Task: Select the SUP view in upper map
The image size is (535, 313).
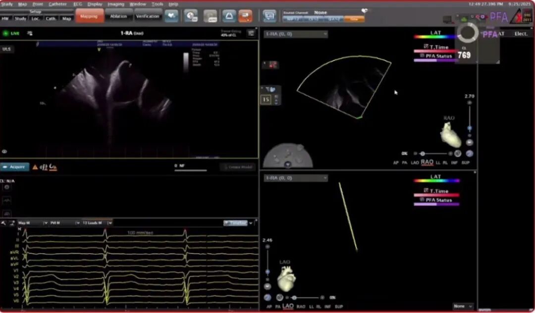Action: pos(465,162)
